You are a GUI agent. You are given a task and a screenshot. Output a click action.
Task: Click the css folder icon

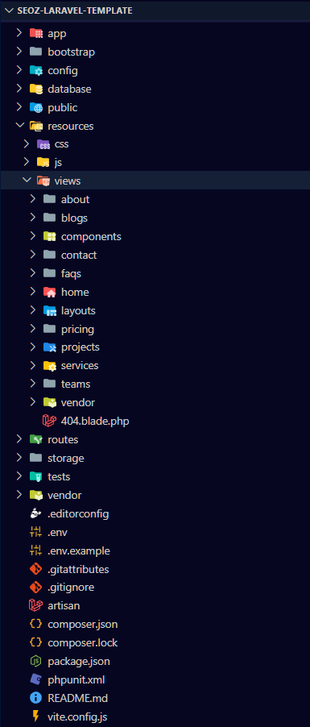pyautogui.click(x=43, y=144)
